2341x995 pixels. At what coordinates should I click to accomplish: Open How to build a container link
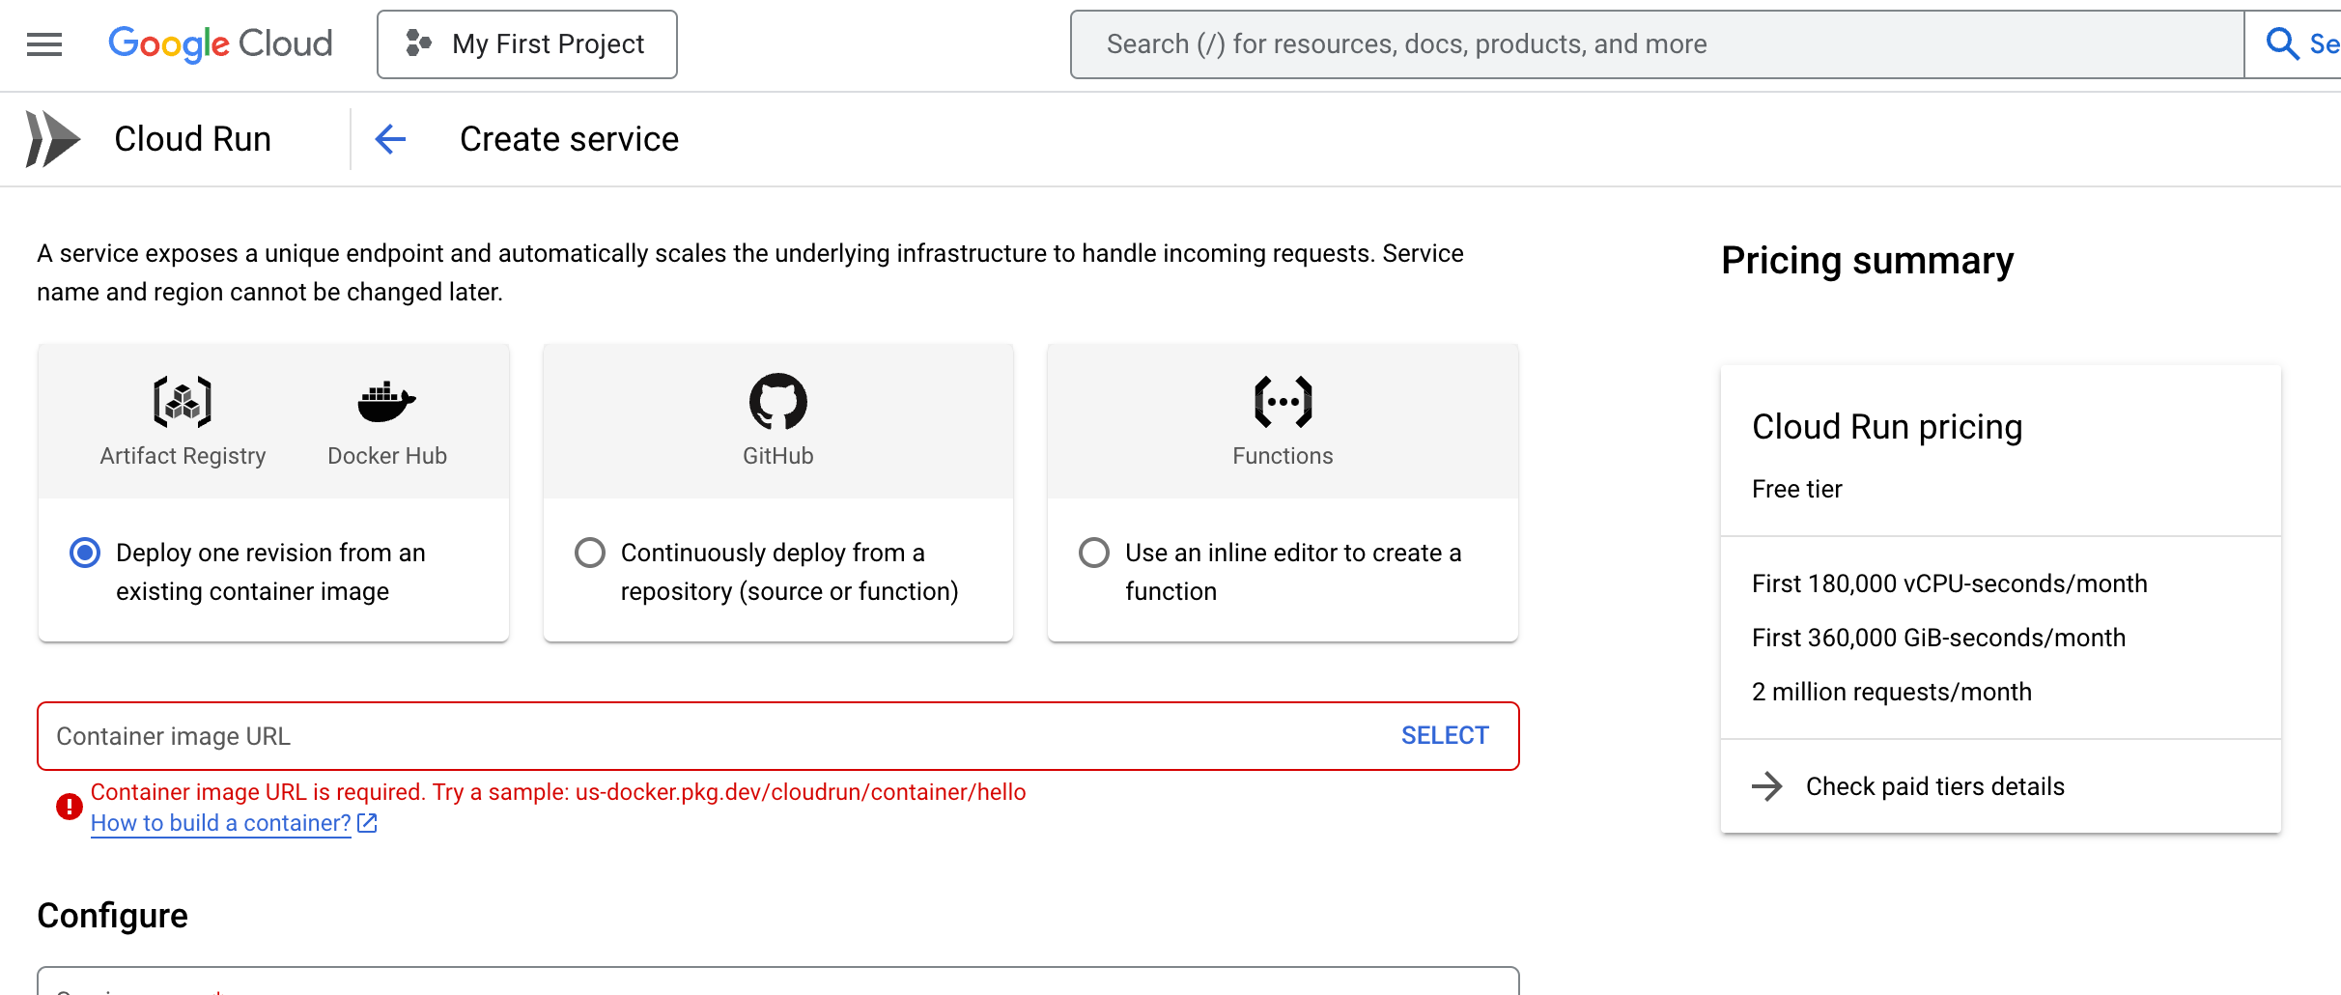(220, 823)
